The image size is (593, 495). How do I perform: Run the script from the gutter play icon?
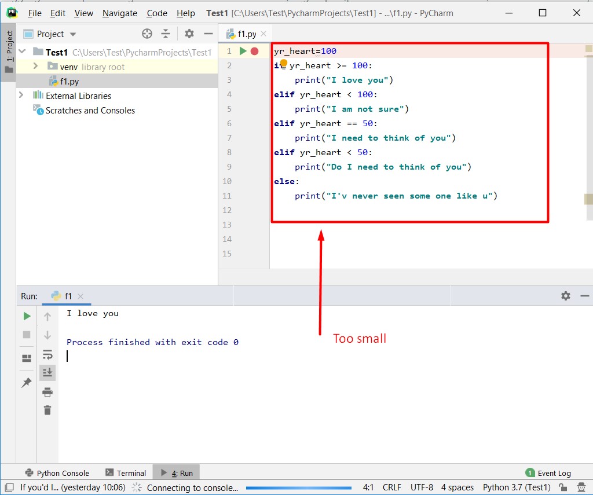(243, 50)
